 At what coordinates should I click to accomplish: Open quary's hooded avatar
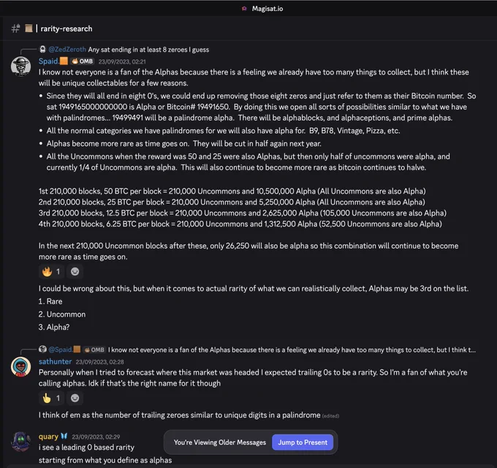20,442
